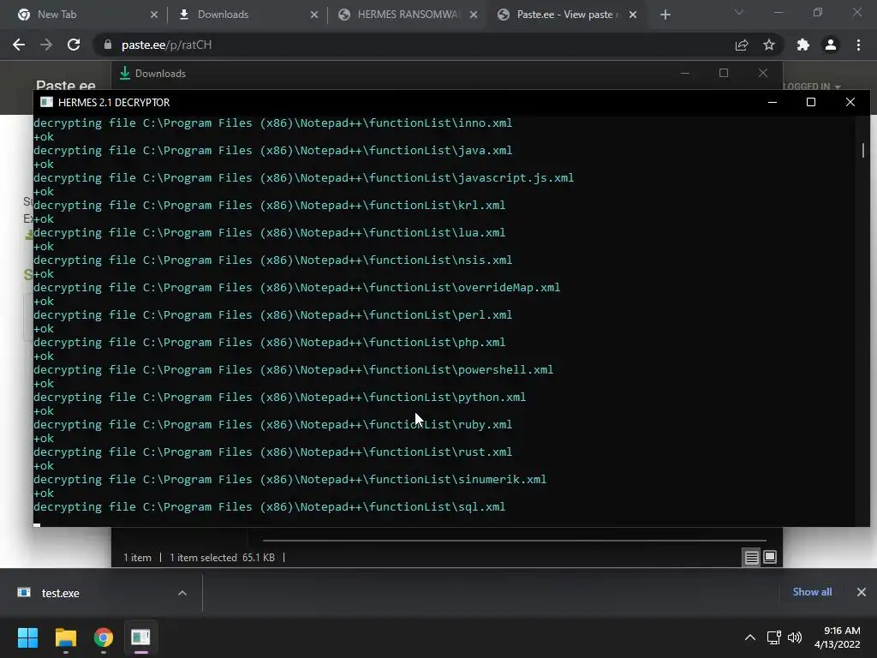The image size is (877, 658).
Task: Open the tab search chevron in Chrome
Action: coord(739,12)
